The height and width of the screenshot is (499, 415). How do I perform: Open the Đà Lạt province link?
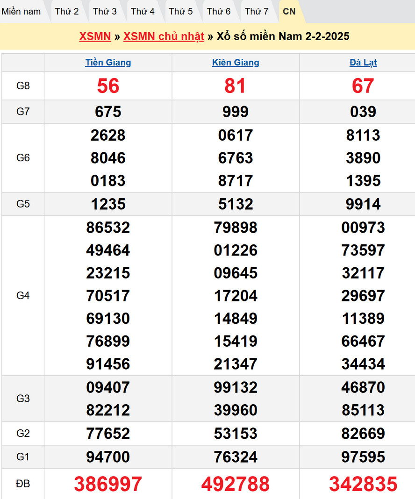363,63
